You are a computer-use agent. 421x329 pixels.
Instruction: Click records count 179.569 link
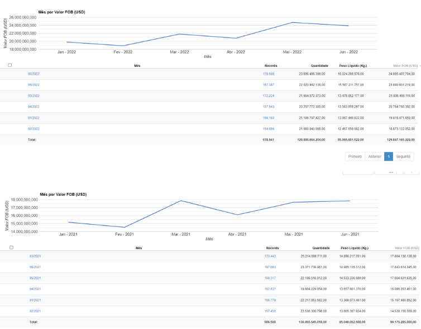[269, 74]
